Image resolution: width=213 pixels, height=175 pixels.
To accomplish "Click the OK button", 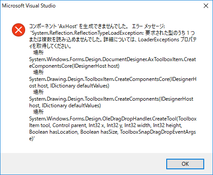I will pos(185,164).
